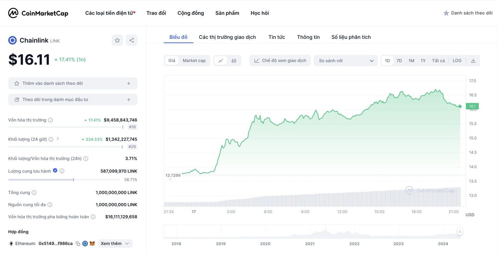
Task: Click the $9,458,843,746 market cap value
Action: (x=121, y=120)
